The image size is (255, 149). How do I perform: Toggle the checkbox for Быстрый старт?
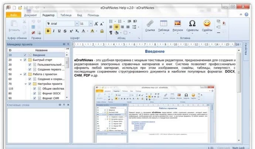(25, 60)
